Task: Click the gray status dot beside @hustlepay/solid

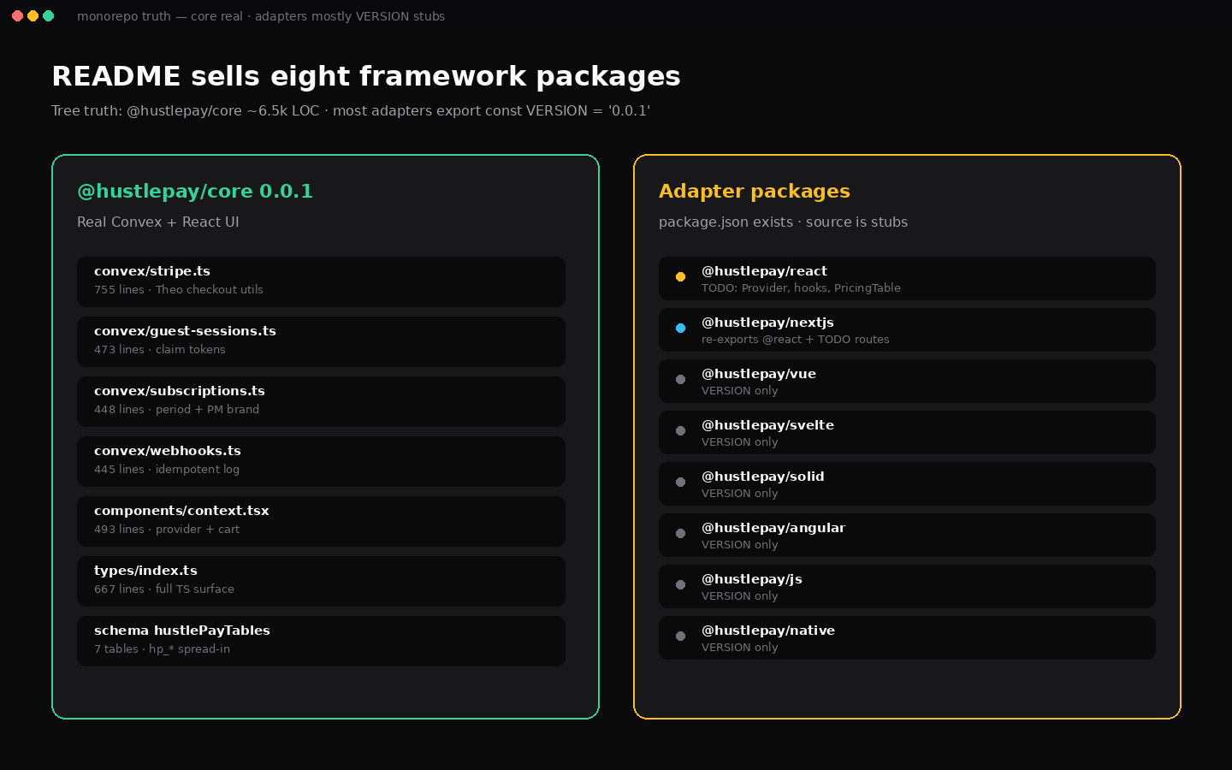Action: point(680,482)
